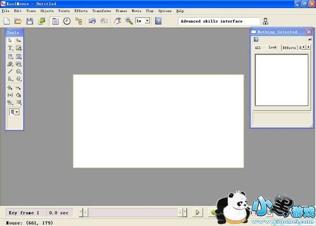This screenshot has height=226, width=316.
Task: Select the Line drawing tool
Action: point(10,71)
